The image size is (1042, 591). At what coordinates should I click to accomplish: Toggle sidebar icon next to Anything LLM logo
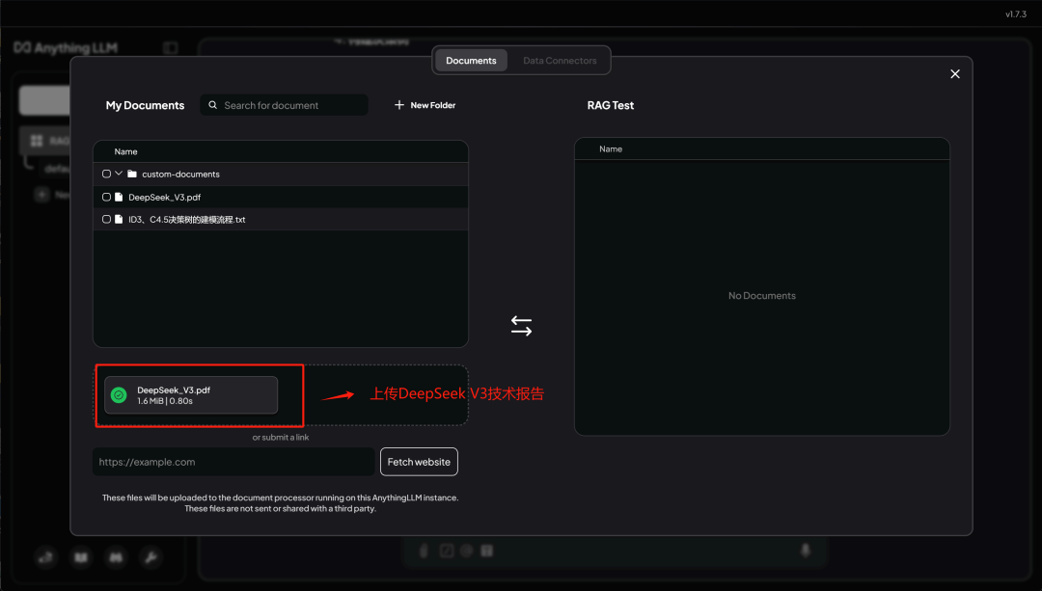click(170, 48)
